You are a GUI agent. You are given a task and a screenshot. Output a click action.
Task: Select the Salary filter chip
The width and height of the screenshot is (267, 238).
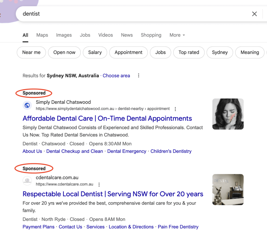pyautogui.click(x=95, y=52)
